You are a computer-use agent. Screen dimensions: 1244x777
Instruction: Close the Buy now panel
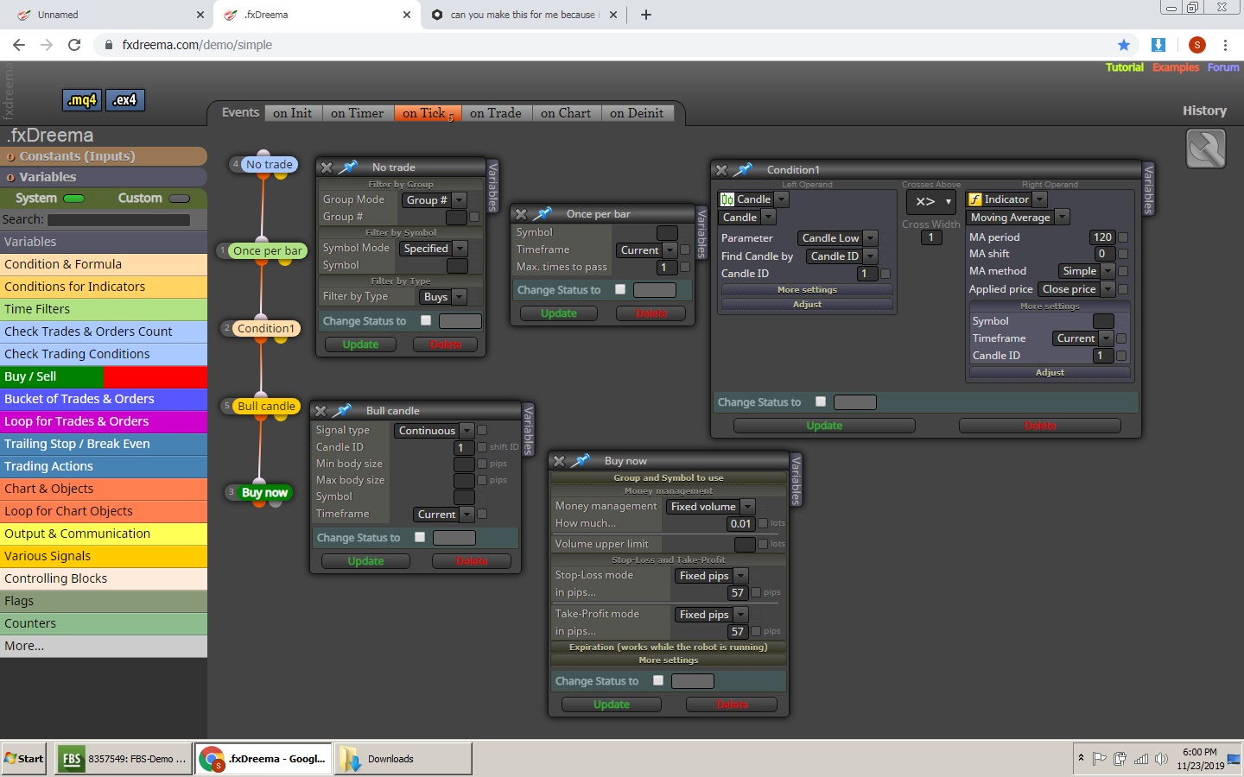pyautogui.click(x=559, y=461)
